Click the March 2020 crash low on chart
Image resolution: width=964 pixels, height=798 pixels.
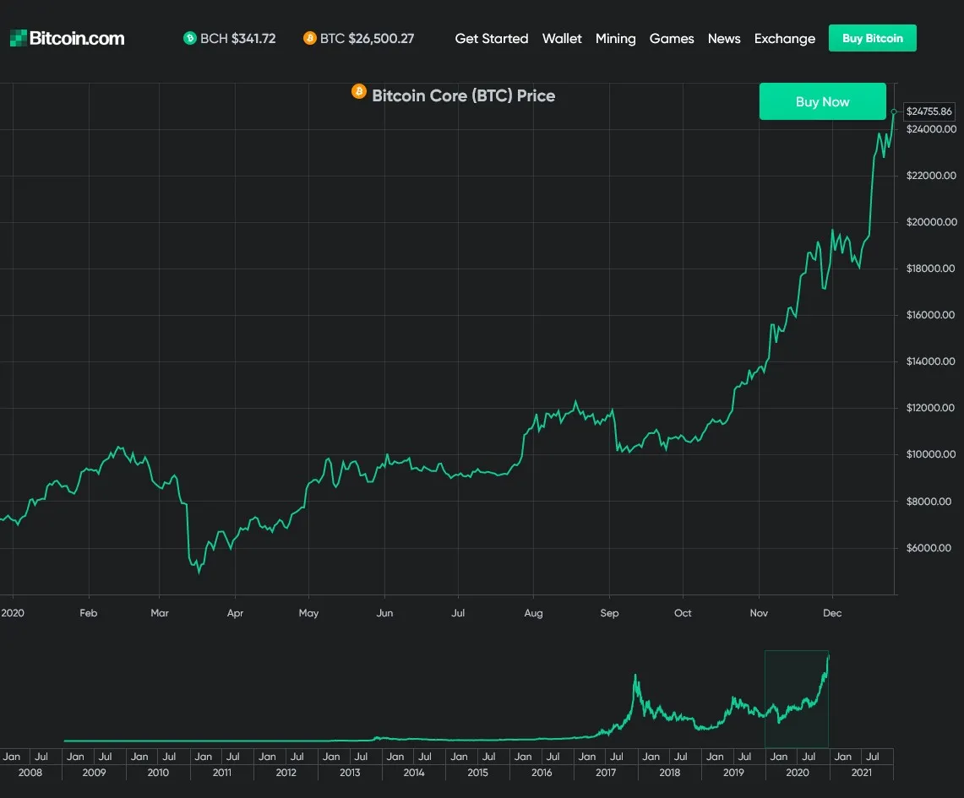tap(199, 572)
